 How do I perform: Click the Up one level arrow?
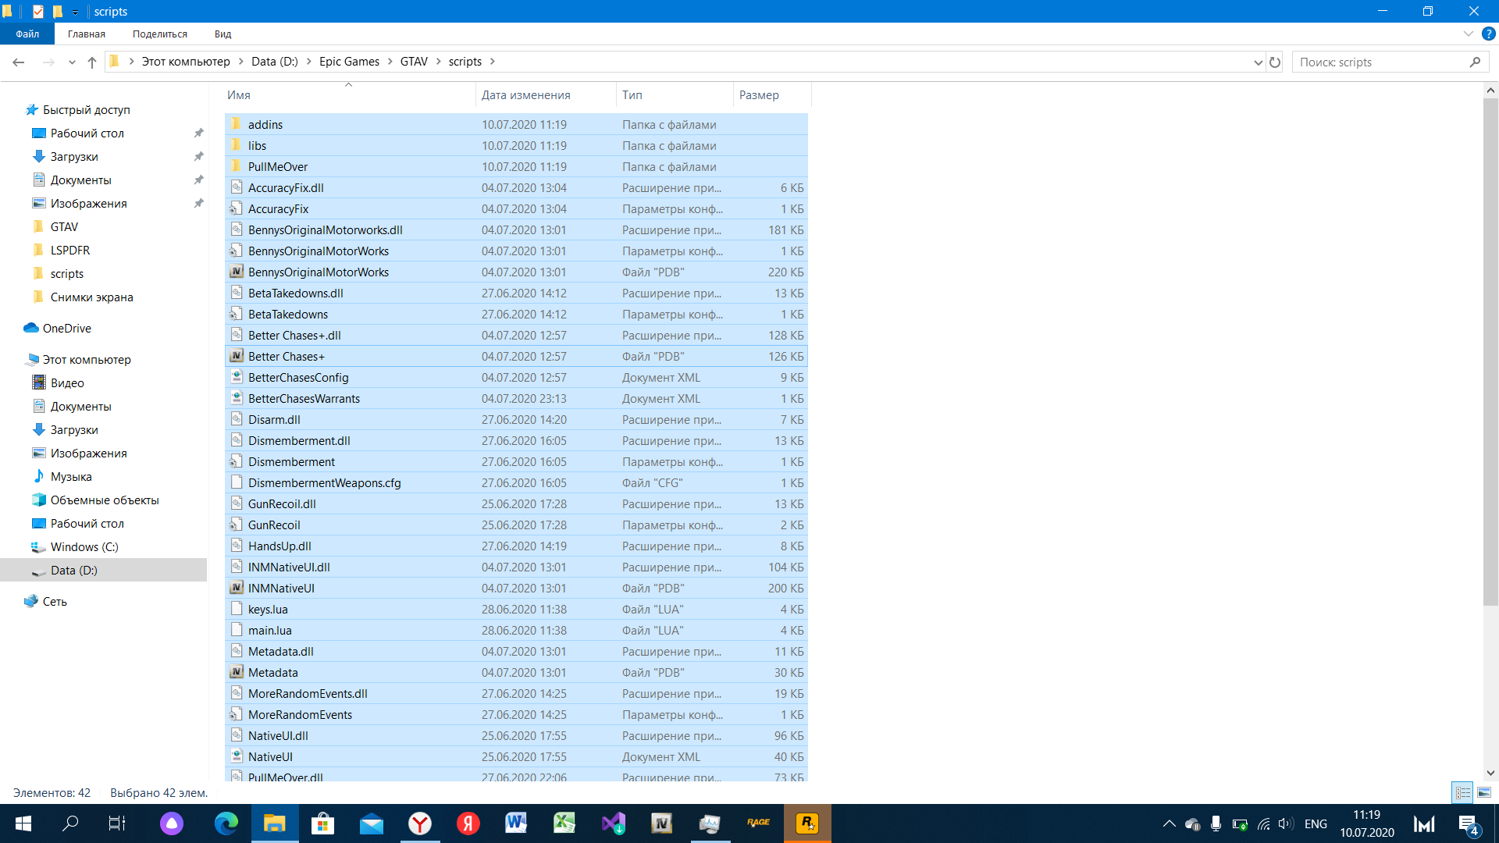click(x=92, y=62)
